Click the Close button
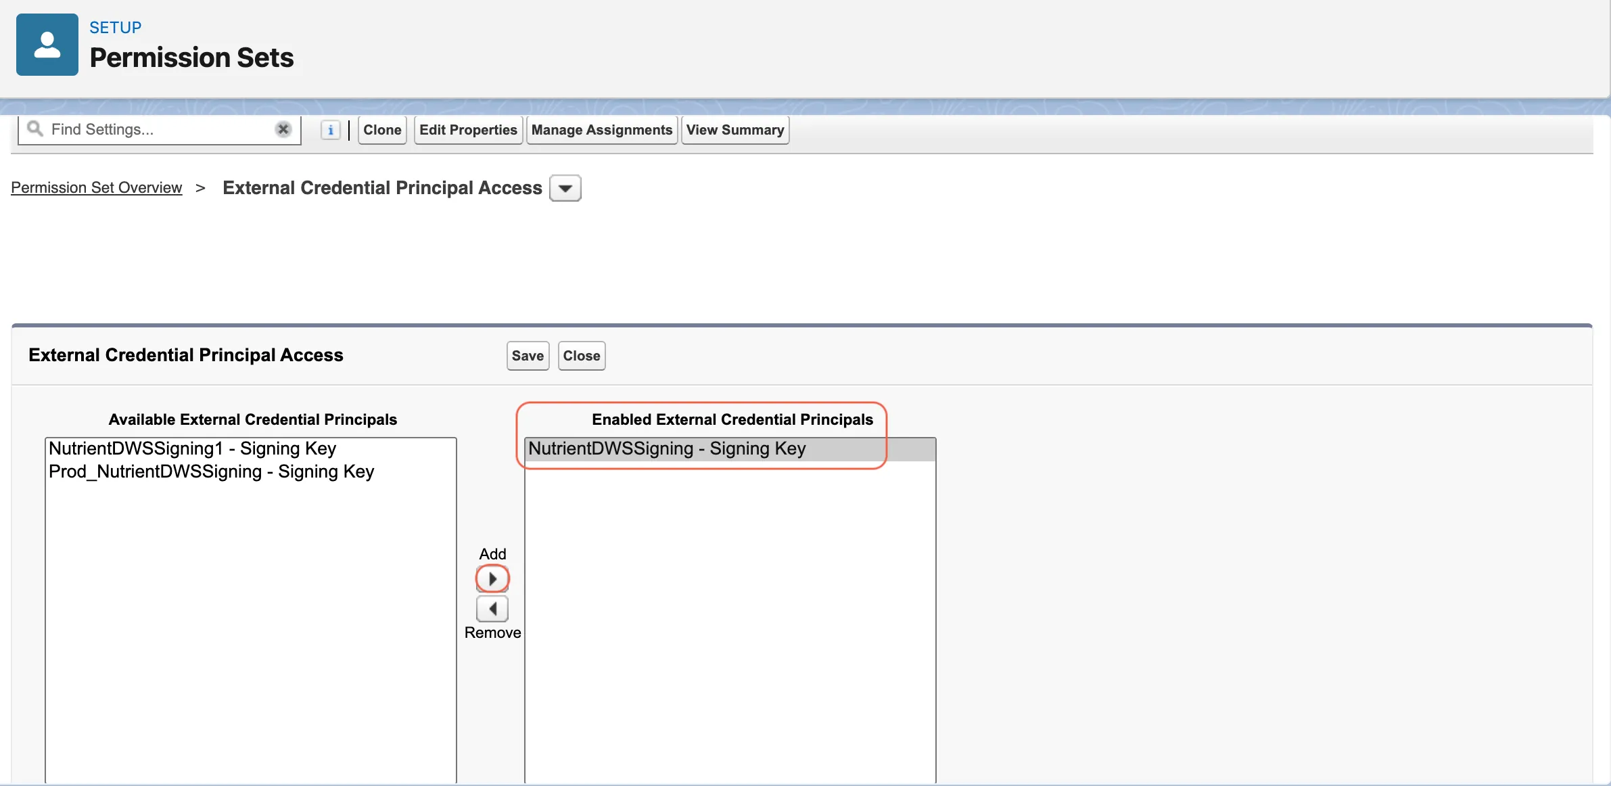Screen dimensions: 1611x786 tap(582, 356)
